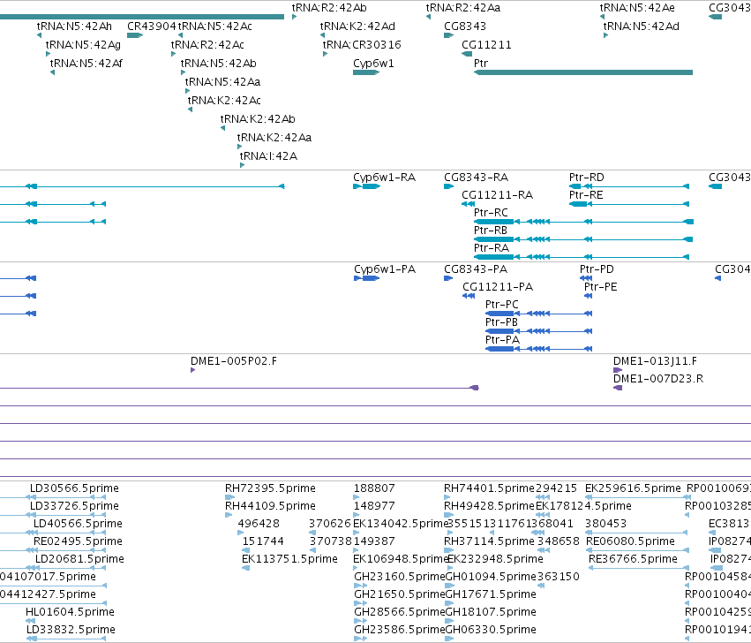Click the tRNA:R2:42Ab gene label

tap(329, 8)
